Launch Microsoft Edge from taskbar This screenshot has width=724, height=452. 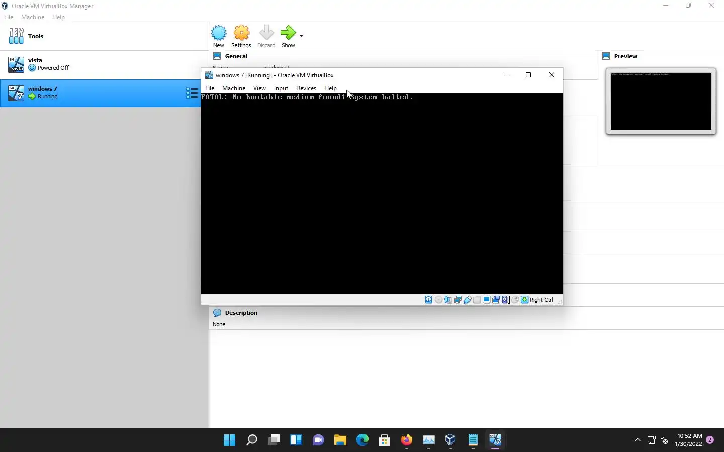(x=363, y=440)
